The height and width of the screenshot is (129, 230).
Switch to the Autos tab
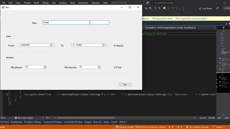click(106, 122)
